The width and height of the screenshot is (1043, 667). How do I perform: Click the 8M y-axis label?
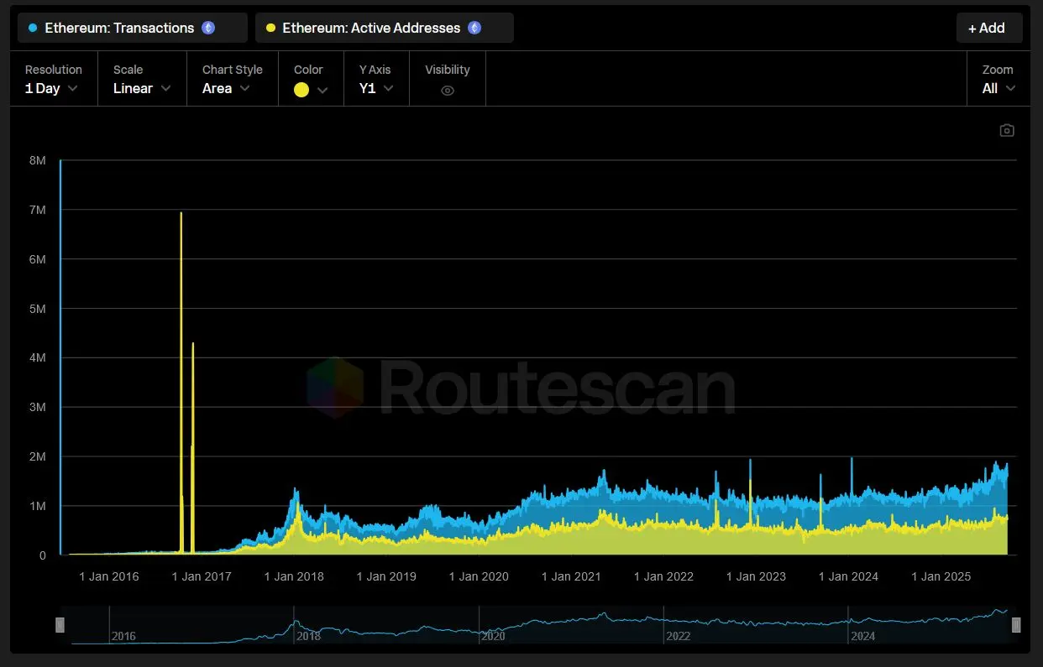tap(38, 160)
